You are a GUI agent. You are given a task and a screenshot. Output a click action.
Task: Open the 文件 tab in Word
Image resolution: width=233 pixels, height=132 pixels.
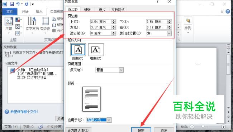[x=10, y=11]
